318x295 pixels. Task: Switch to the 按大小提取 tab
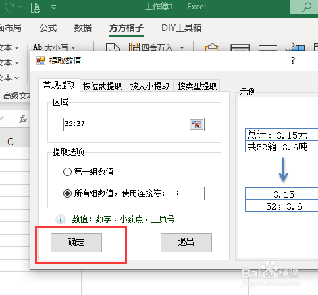(x=149, y=86)
